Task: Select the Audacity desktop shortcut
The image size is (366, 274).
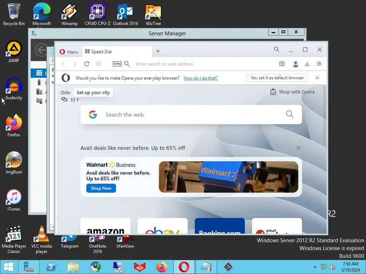Action: (x=14, y=89)
